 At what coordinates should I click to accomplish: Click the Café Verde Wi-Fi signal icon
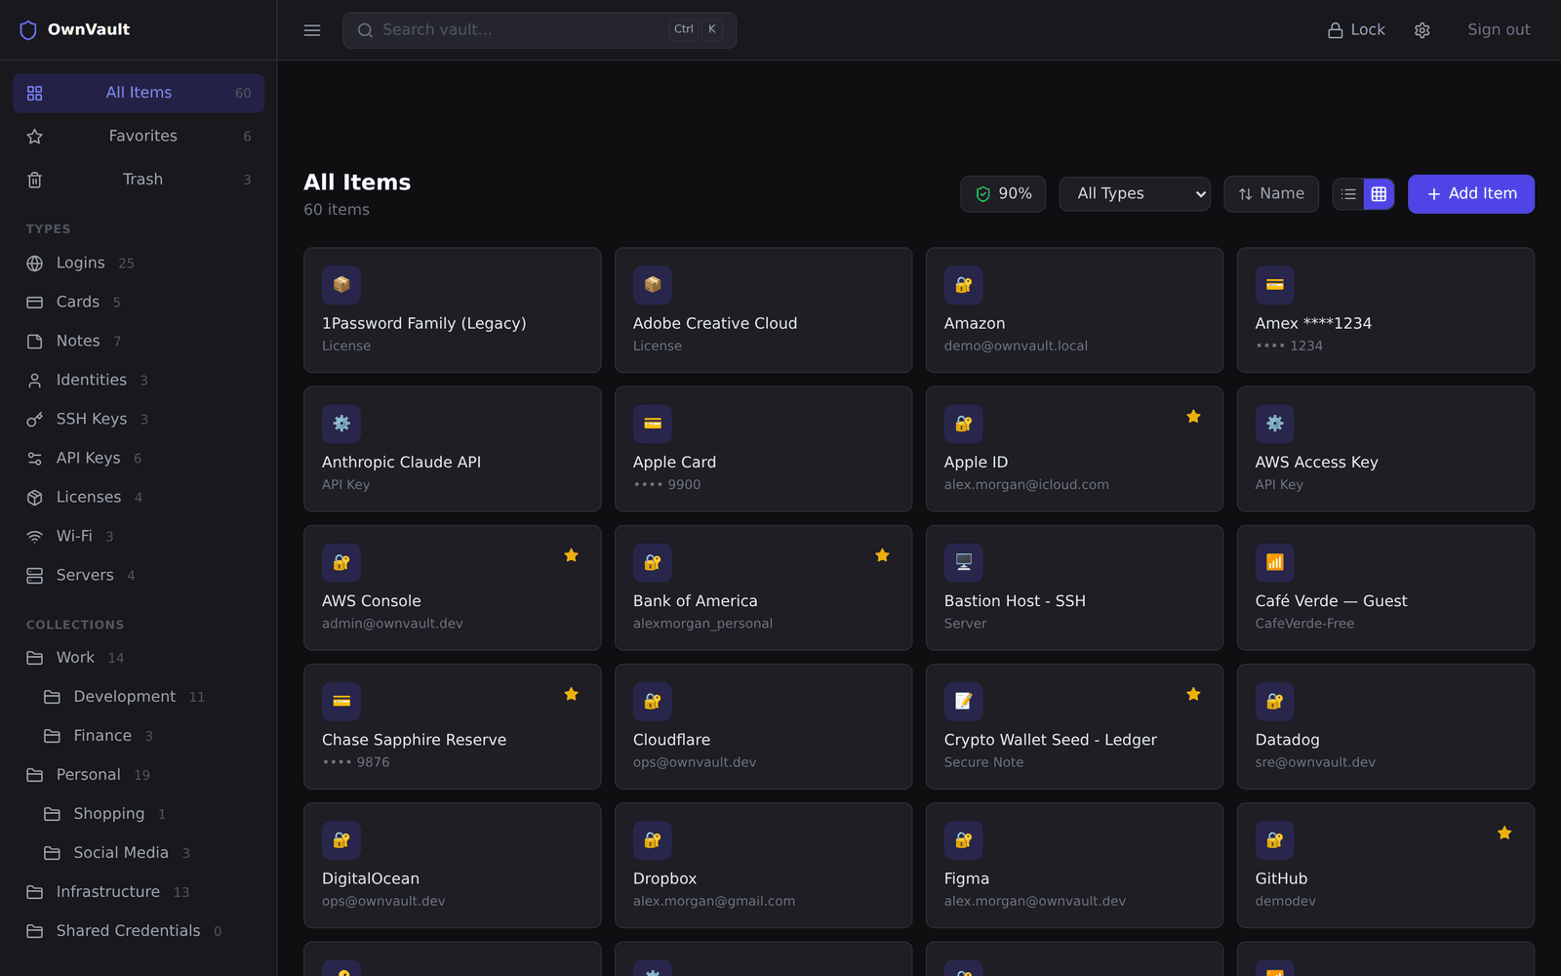coord(1275,563)
